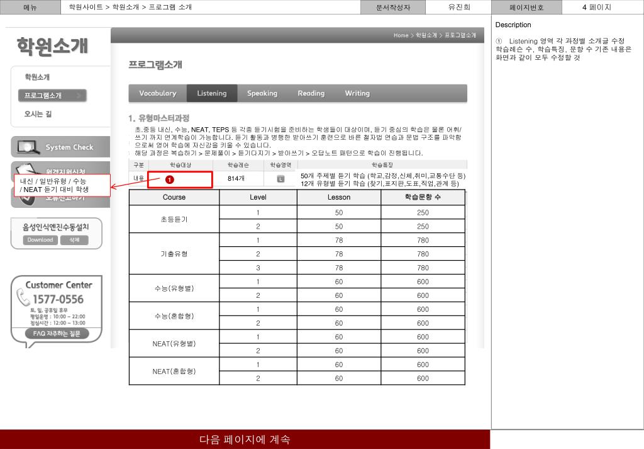Click the 삭제 button next to Download

pos(74,240)
